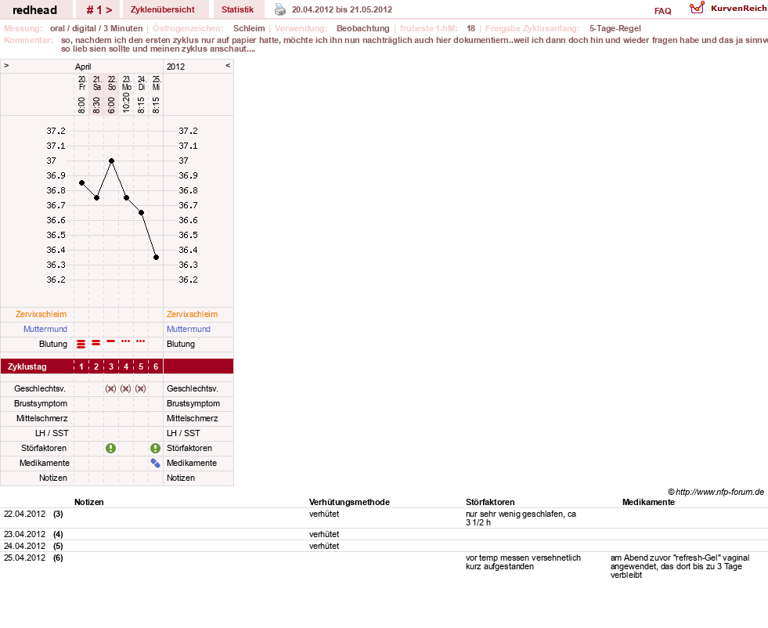Viewport: 768px width, 628px height.
Task: Click the Geschlechtsv. marker on cycle day 5
Action: (141, 388)
